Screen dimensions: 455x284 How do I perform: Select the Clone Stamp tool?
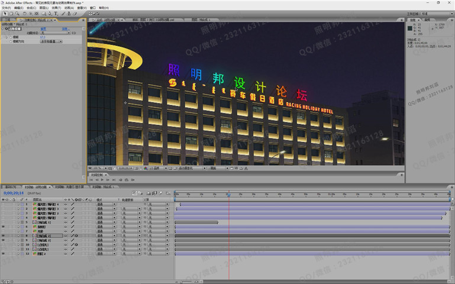pos(69,14)
